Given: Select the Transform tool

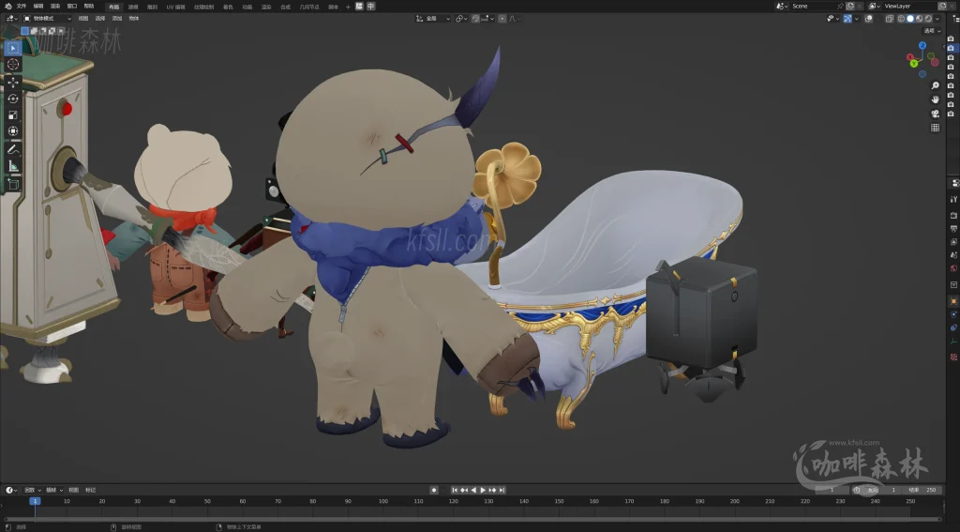Looking at the screenshot, I should click(13, 131).
